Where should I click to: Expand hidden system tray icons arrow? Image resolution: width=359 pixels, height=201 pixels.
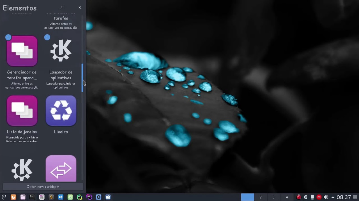tap(333, 197)
